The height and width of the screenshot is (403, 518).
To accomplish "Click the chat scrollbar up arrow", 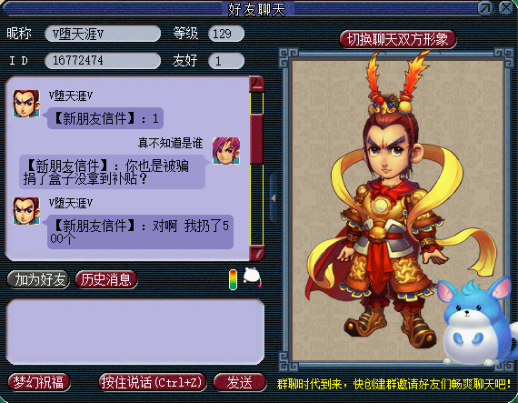I will click(x=256, y=85).
